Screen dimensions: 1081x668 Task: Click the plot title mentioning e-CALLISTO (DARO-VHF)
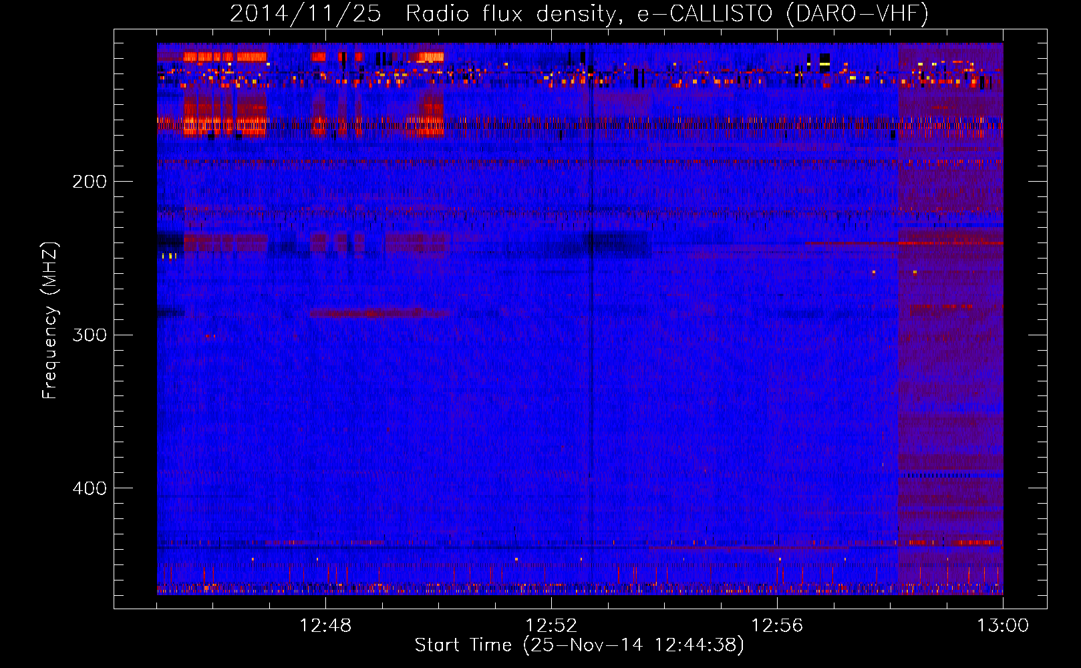tap(579, 14)
